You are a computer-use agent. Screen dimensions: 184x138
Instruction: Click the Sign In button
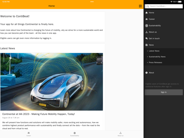163,92
